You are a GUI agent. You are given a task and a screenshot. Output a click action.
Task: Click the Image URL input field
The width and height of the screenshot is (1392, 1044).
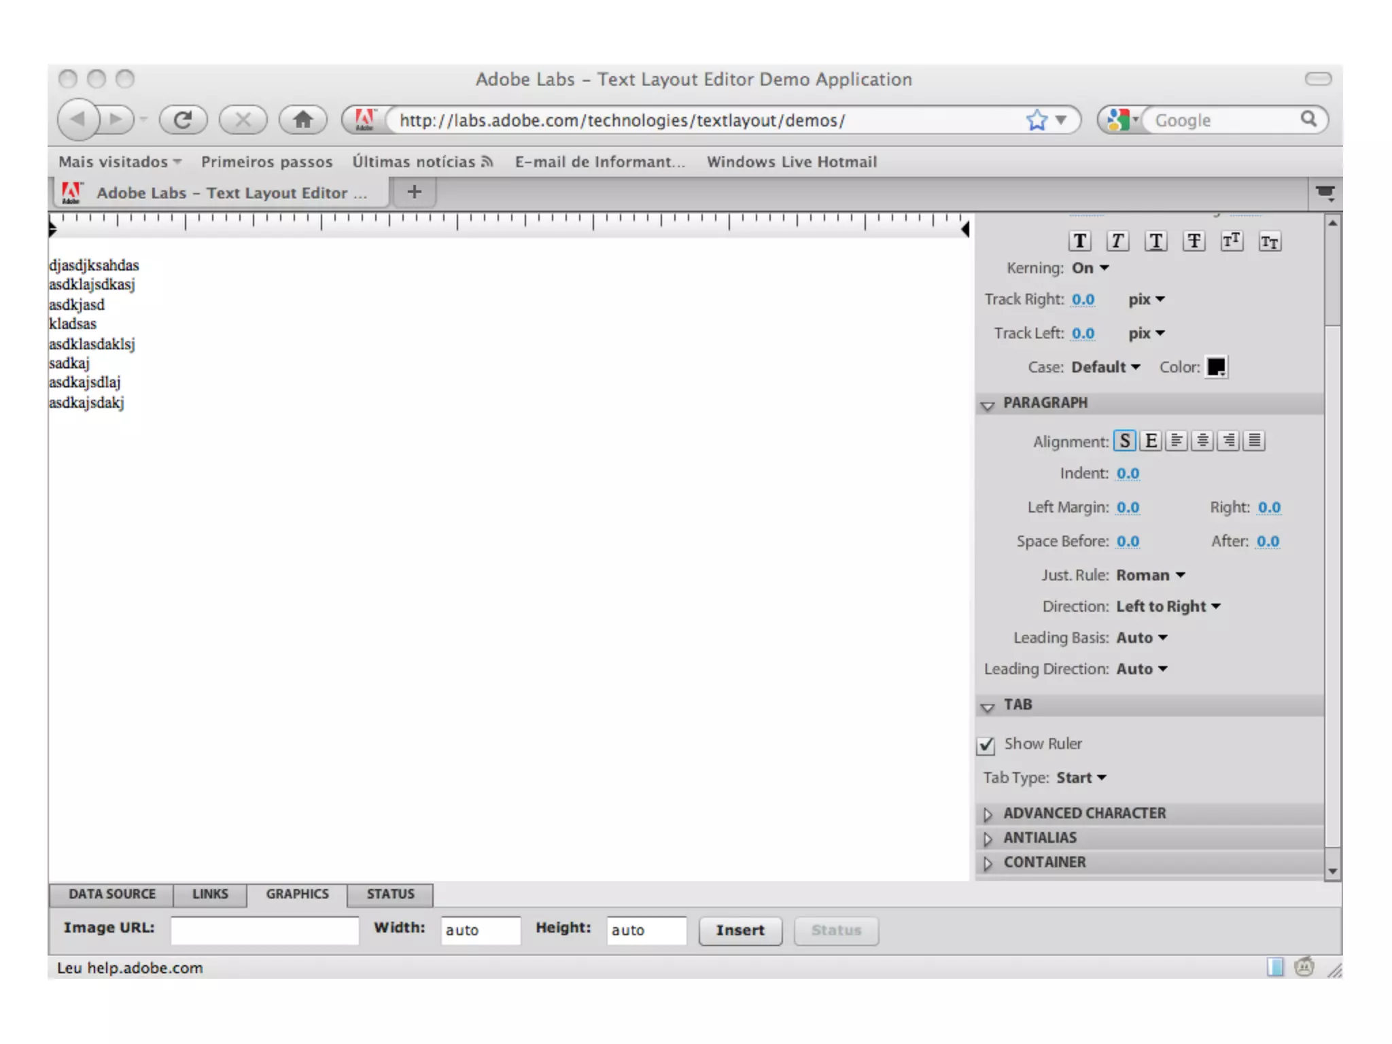(x=264, y=930)
